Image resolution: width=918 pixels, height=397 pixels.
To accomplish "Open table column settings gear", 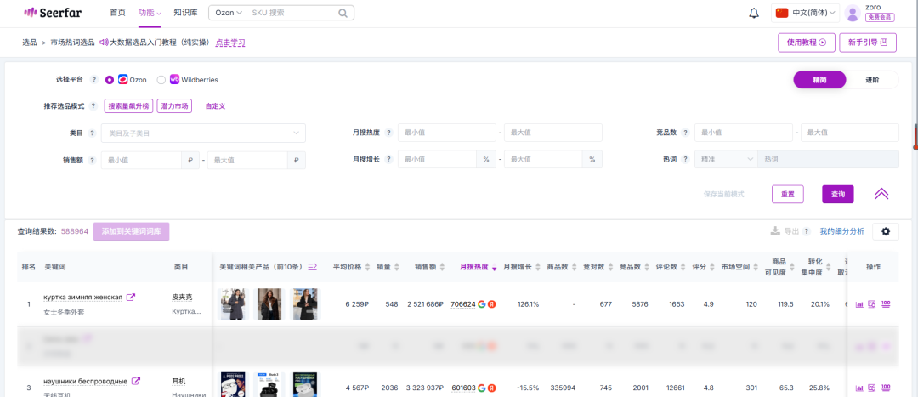I will [885, 231].
